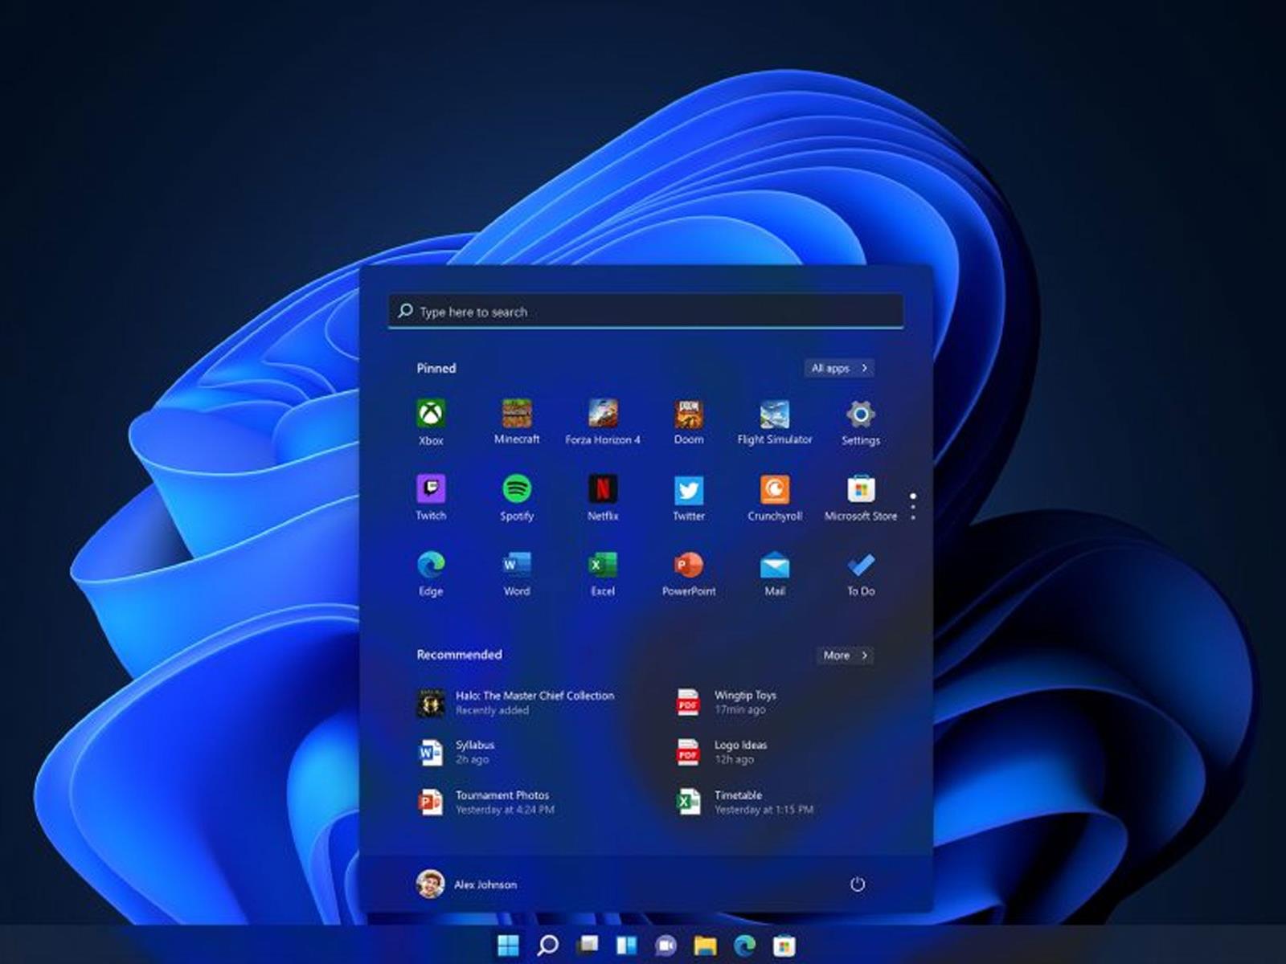The width and height of the screenshot is (1286, 964).
Task: Start Forza Horizon 4
Action: pyautogui.click(x=603, y=415)
